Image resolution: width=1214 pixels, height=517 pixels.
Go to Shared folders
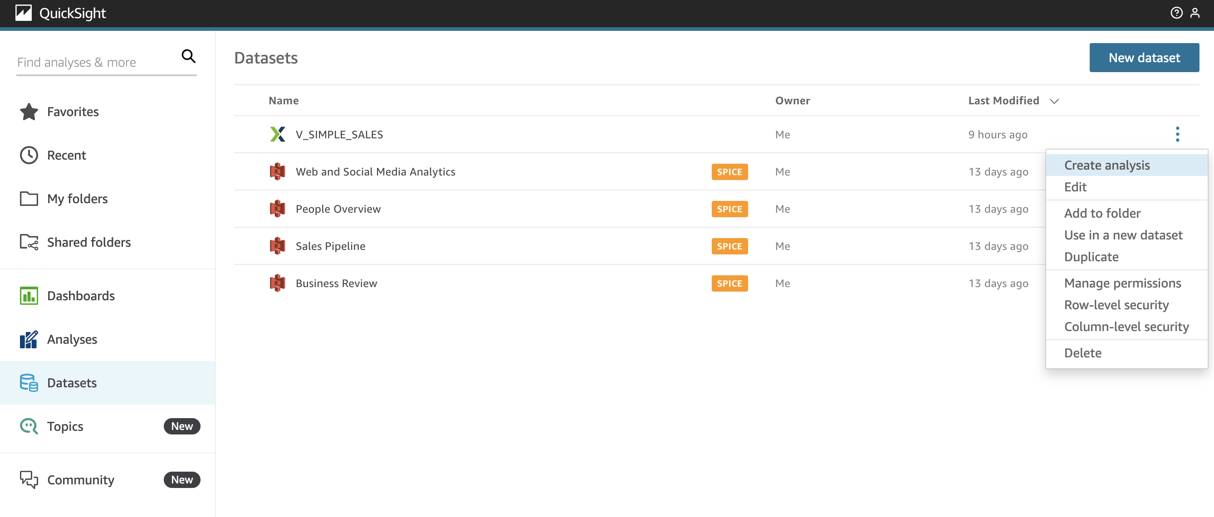click(x=108, y=242)
